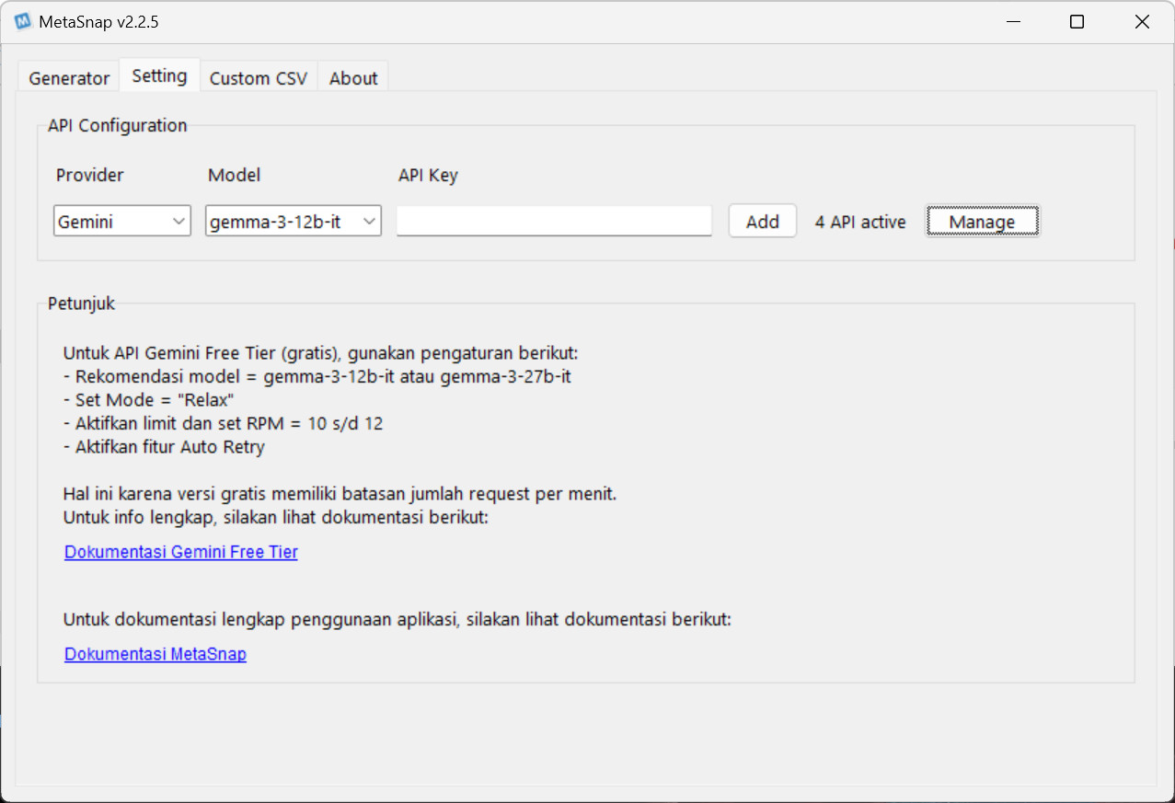Click the MetaSnap app icon in title bar

pos(23,22)
